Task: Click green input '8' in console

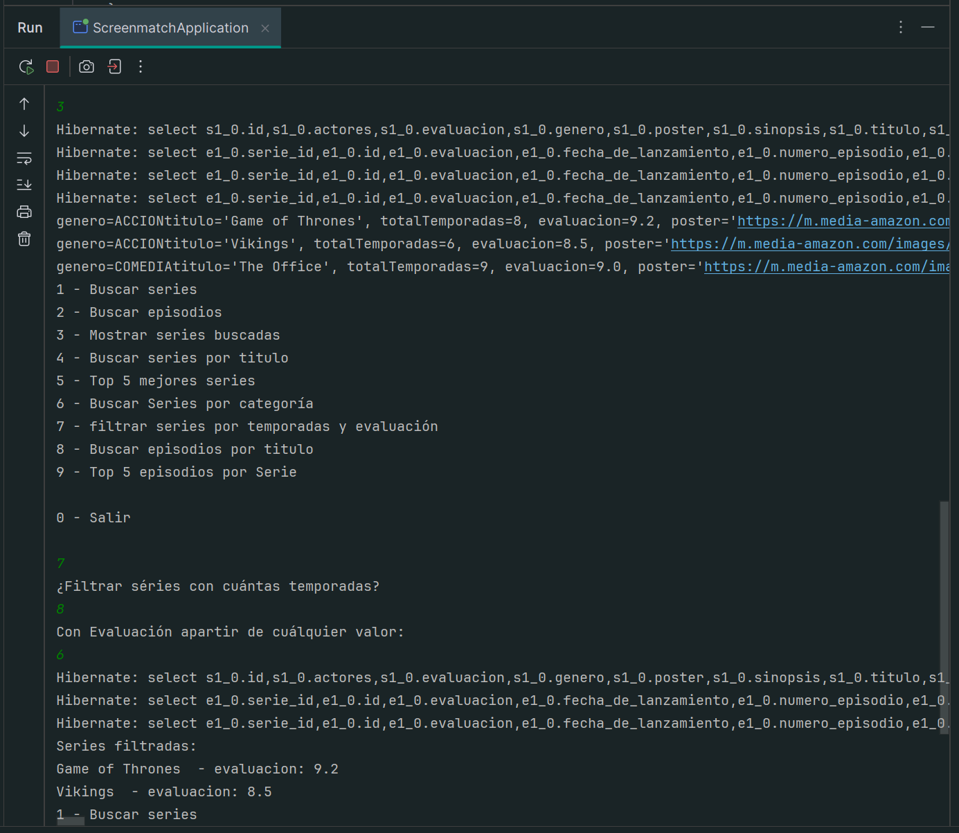Action: [x=60, y=610]
